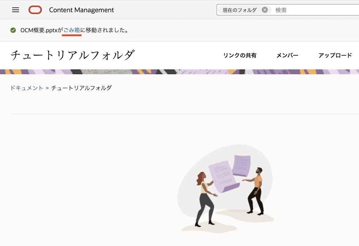Open the ごみ箱 link in the notification
359x246 pixels.
pyautogui.click(x=72, y=30)
